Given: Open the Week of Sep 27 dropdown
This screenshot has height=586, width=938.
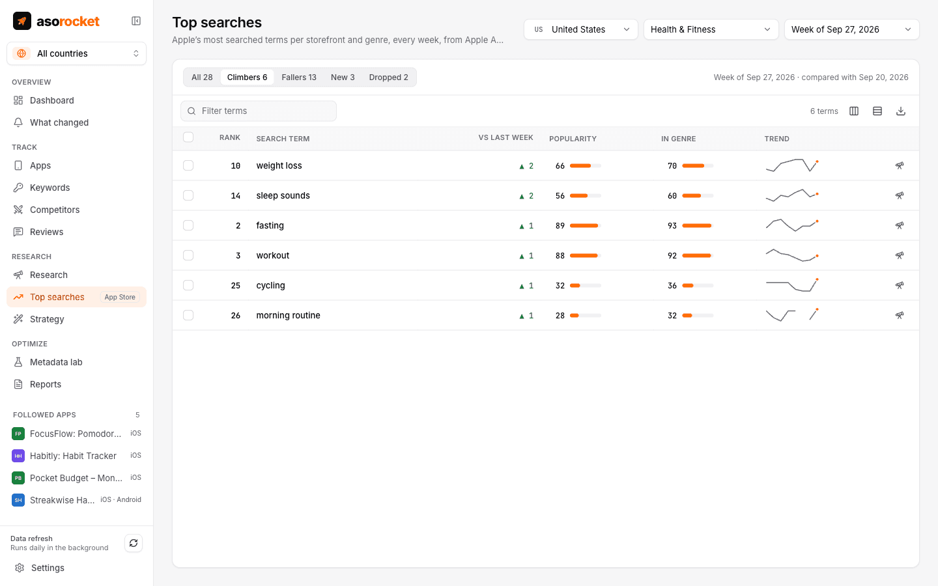Looking at the screenshot, I should coord(852,29).
